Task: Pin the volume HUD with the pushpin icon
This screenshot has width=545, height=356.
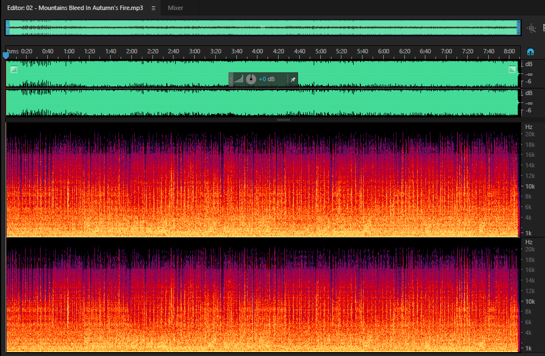Action: (293, 79)
